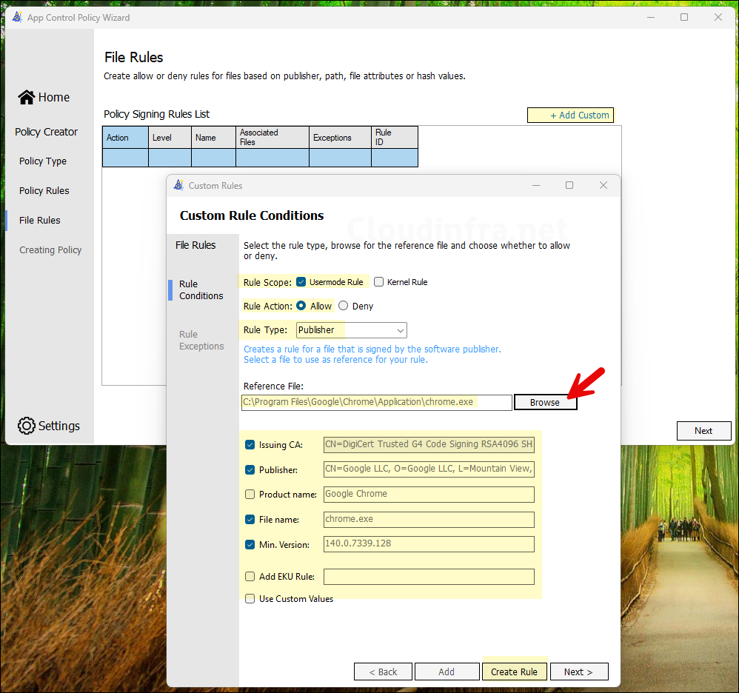Close the Custom Rules dialog
Viewport: 739px width, 693px height.
[x=603, y=185]
